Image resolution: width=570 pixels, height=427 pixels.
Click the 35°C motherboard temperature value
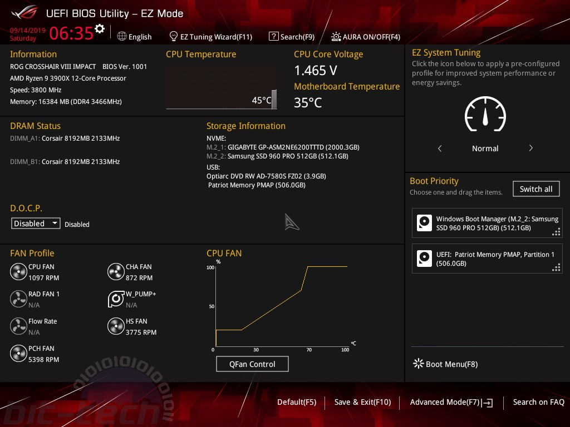[x=308, y=103]
